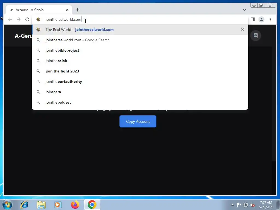Click the magnifier icon beside jointhecolab
The width and height of the screenshot is (280, 210).
[38, 61]
